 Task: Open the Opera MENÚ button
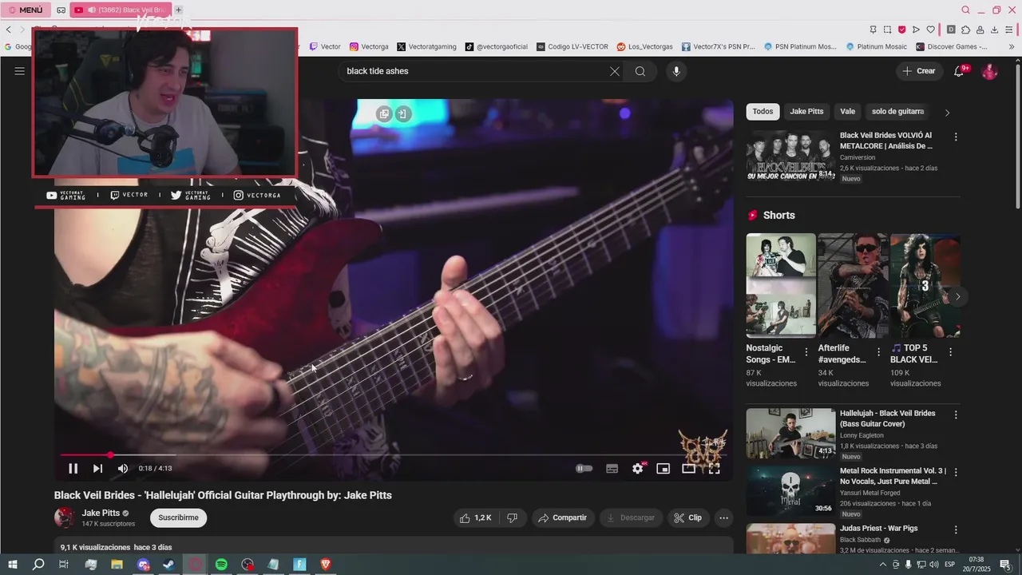[x=26, y=10]
